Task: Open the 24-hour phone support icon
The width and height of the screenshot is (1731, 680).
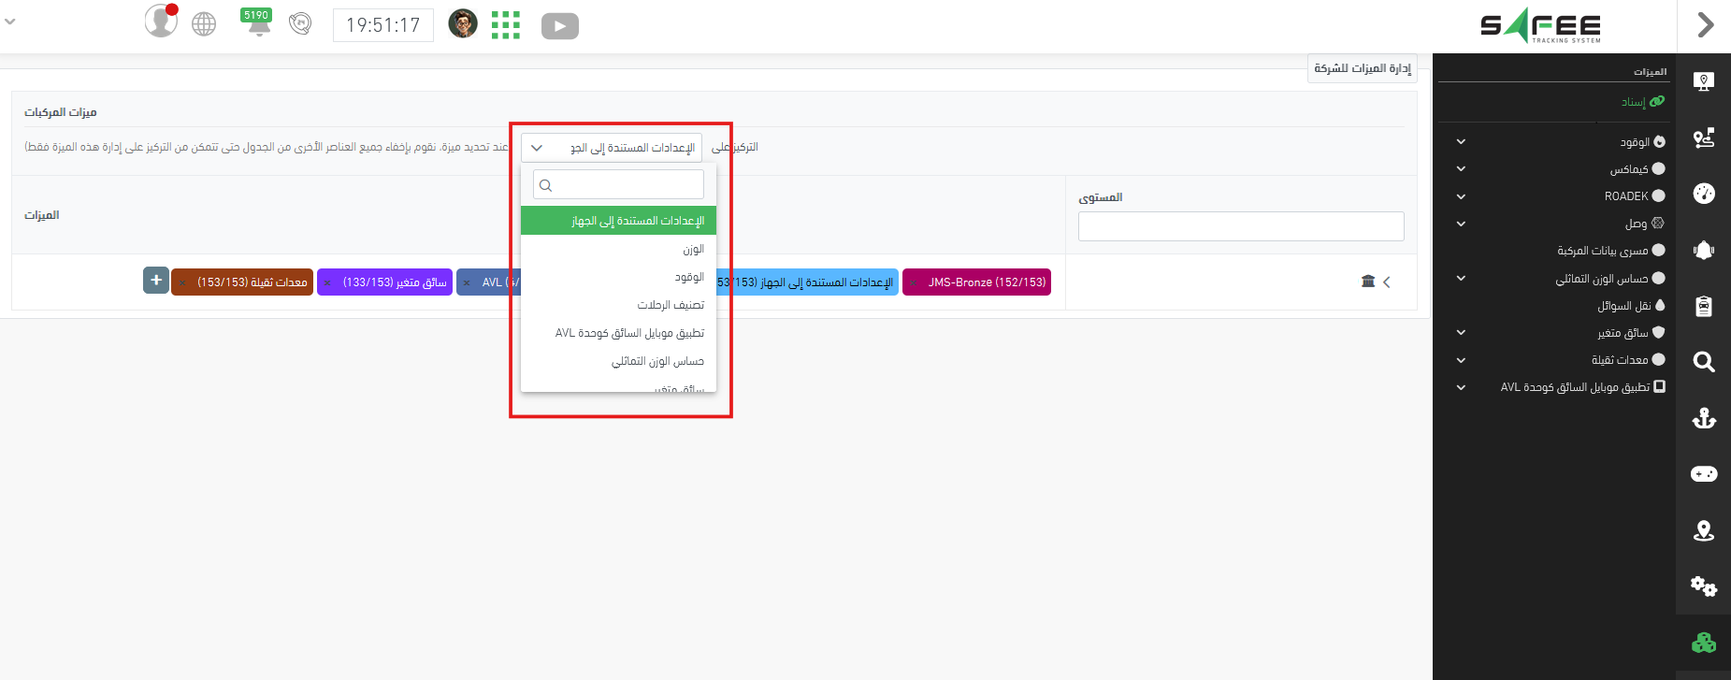Action: pos(300,24)
